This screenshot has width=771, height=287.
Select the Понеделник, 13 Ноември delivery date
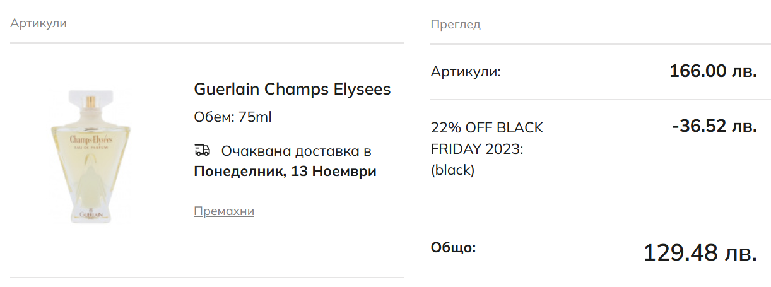pos(285,172)
